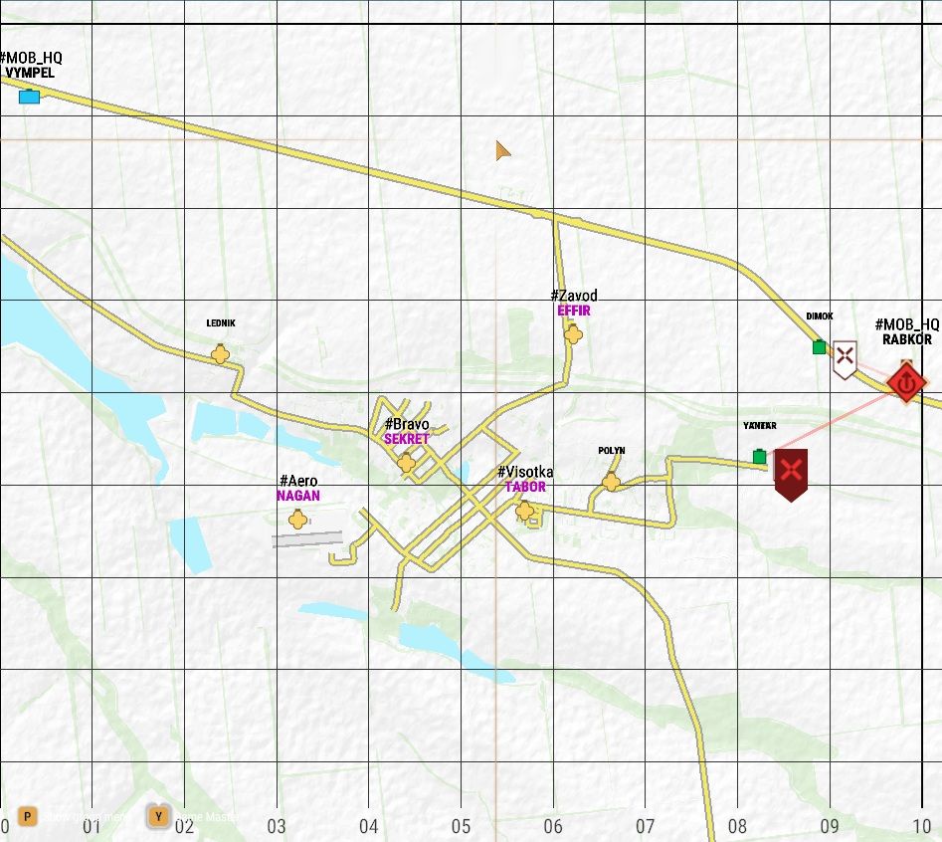Select the Zavod EFFIR objective marker
Image resolution: width=942 pixels, height=842 pixels.
[x=573, y=334]
